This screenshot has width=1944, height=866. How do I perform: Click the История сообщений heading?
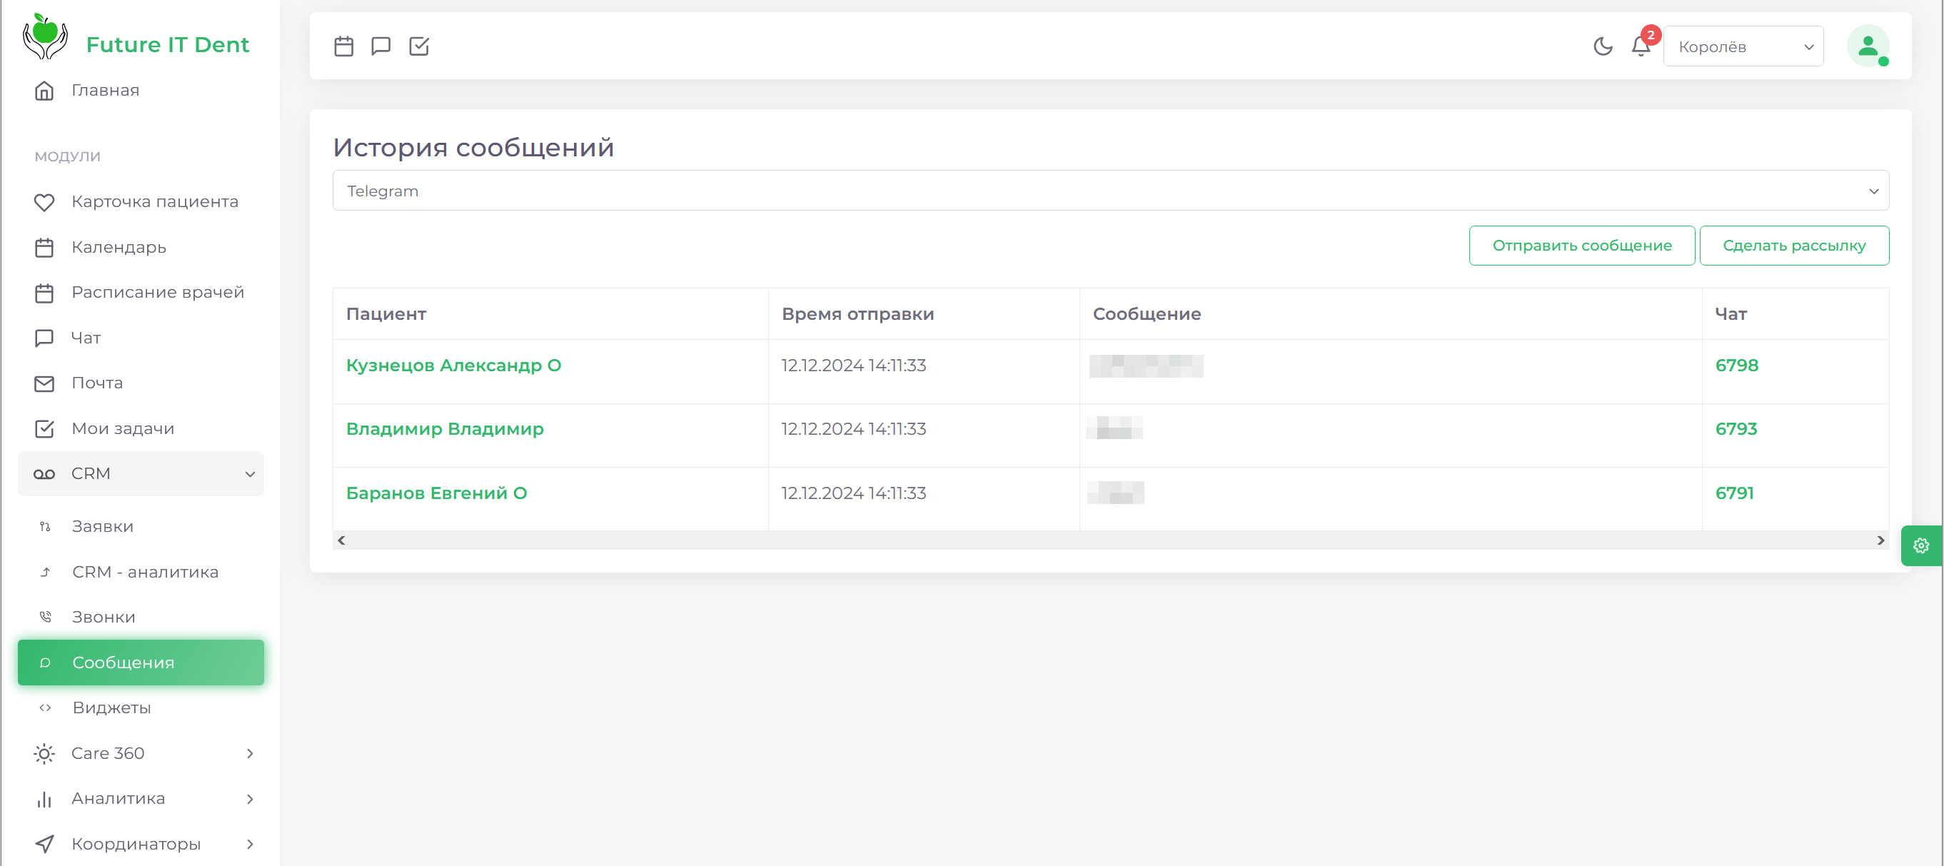[x=473, y=147]
